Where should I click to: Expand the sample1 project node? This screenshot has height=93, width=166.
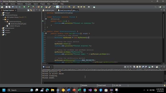point(1,33)
